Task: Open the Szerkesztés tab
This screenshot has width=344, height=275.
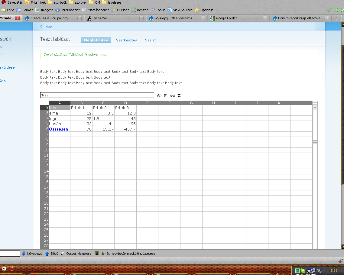Action: [126, 40]
